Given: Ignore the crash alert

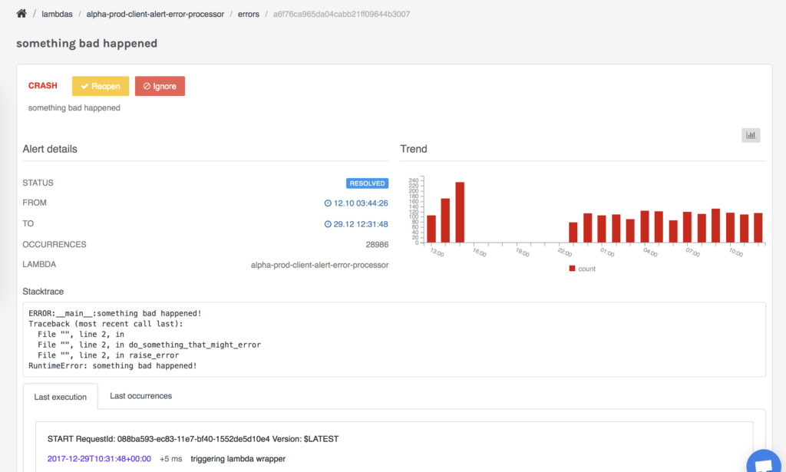Looking at the screenshot, I should coord(160,86).
